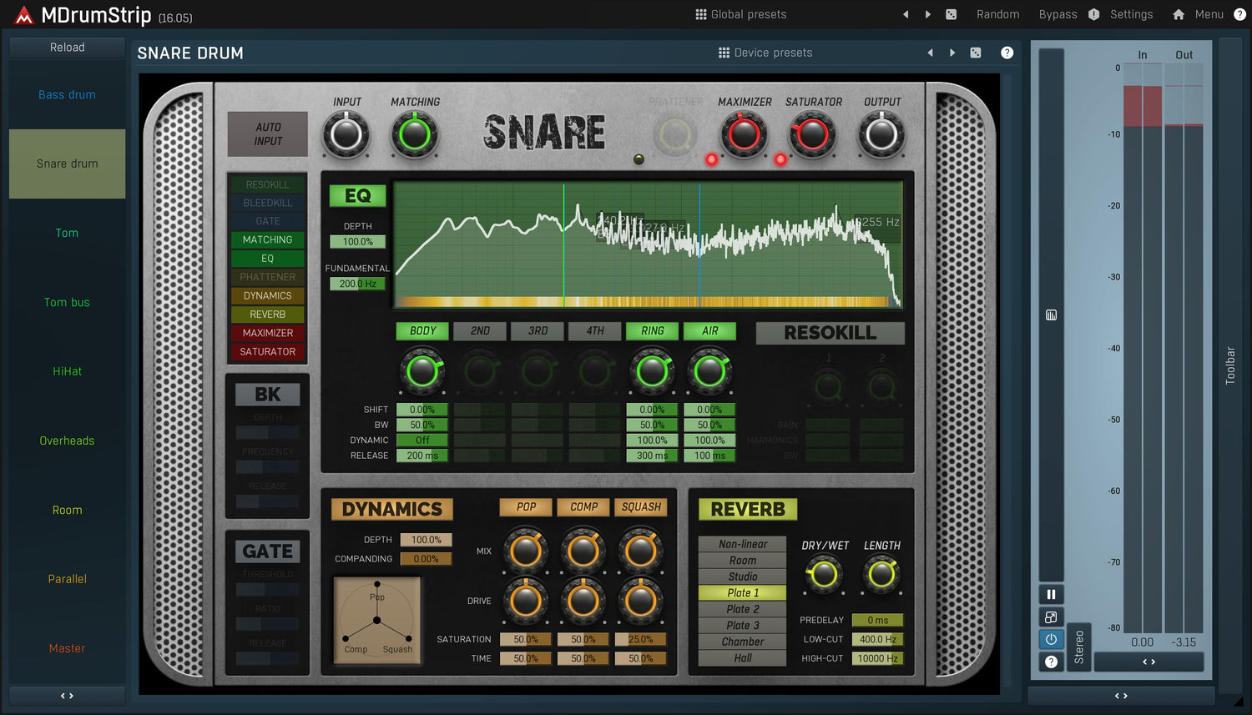Enable the 2ND harmonic band
This screenshot has height=715, width=1252.
[x=480, y=331]
